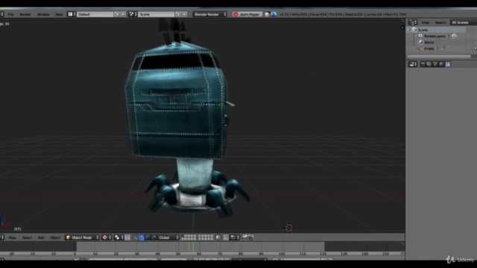477x268 pixels.
Task: Open the Object Mode dropdown
Action: tap(82, 237)
